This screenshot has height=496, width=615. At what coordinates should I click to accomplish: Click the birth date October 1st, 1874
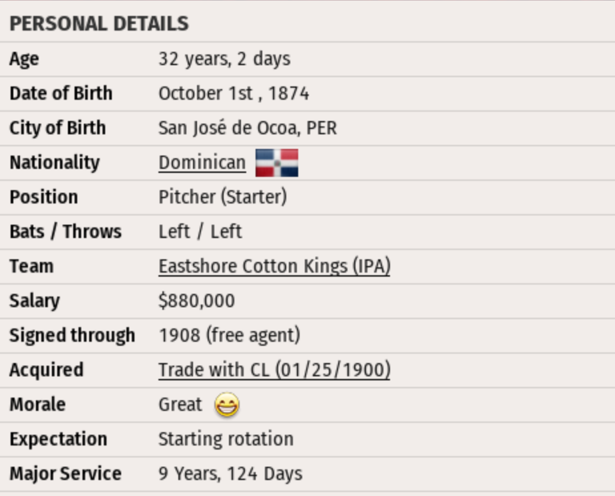point(234,94)
